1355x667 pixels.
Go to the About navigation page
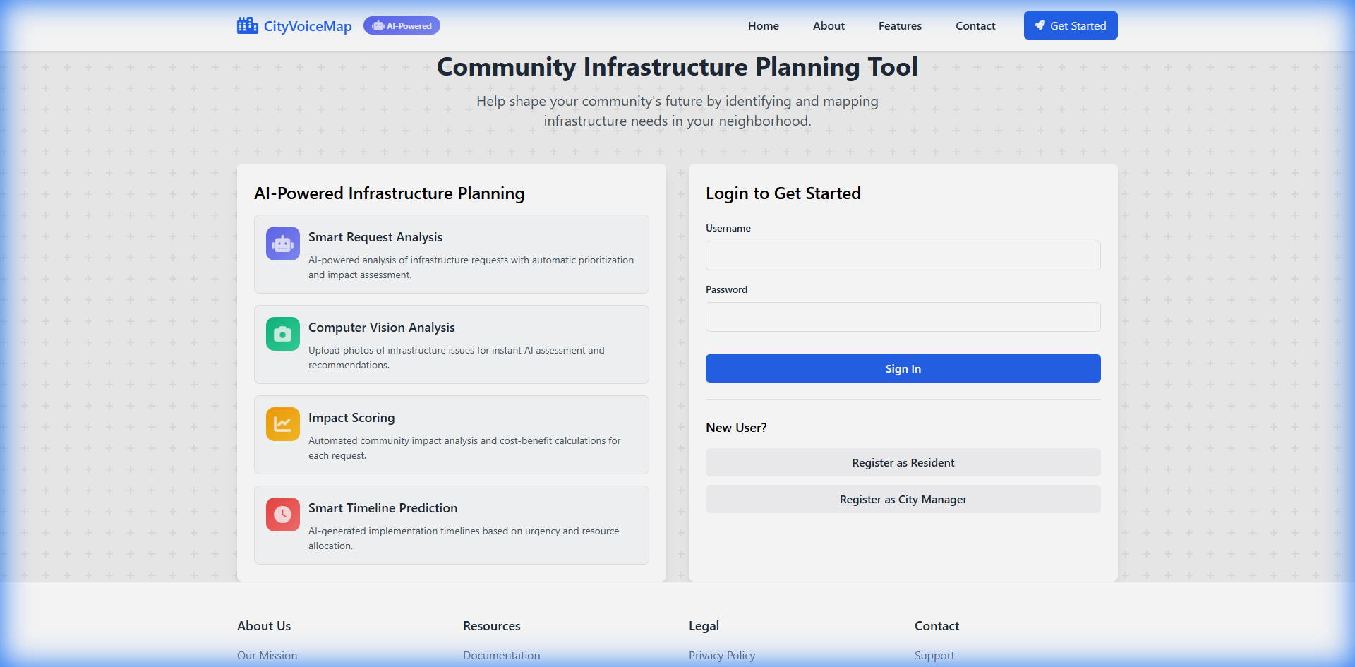tap(829, 26)
